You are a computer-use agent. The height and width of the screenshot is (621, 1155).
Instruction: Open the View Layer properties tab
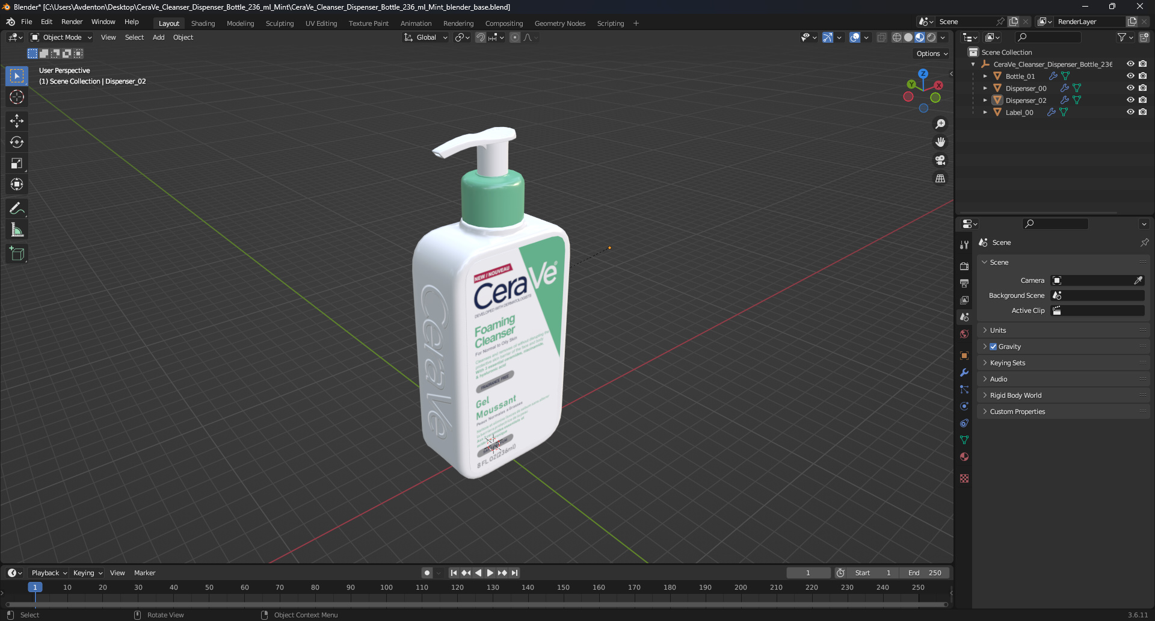(964, 300)
